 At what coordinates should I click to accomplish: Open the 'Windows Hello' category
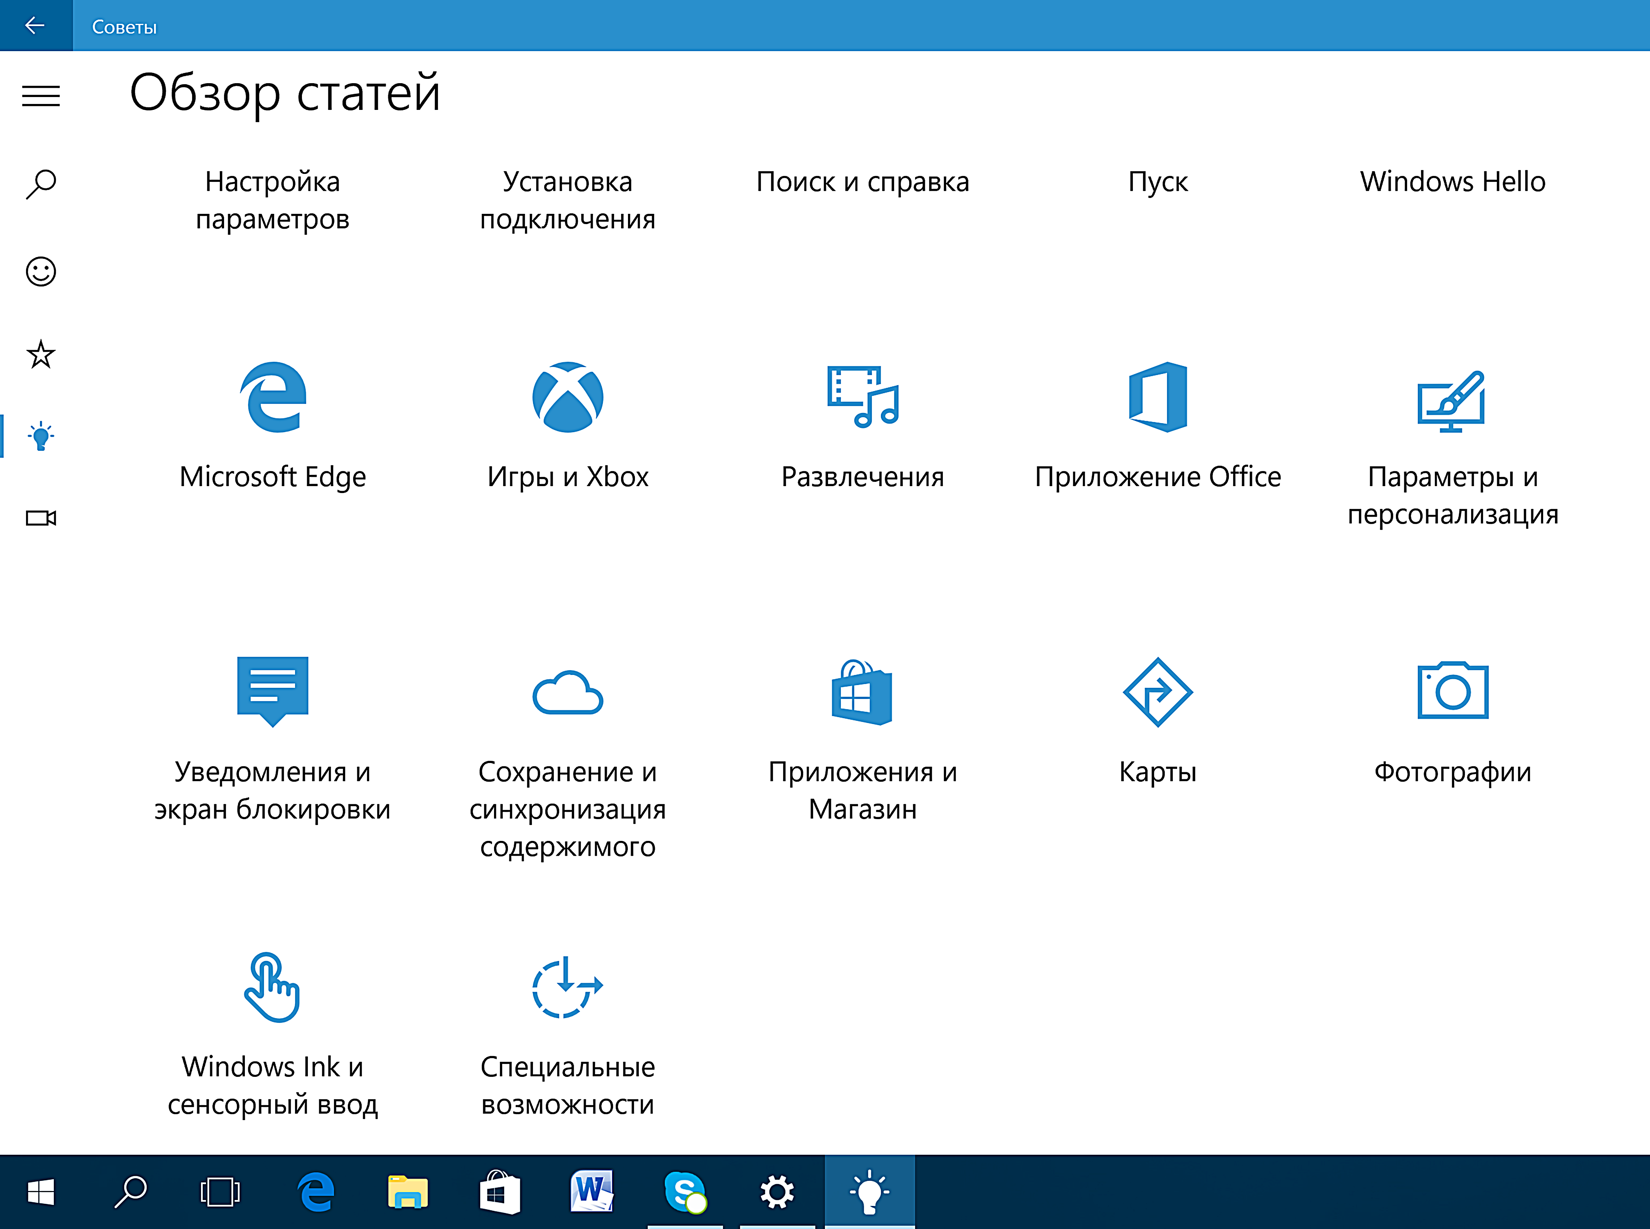tap(1453, 182)
